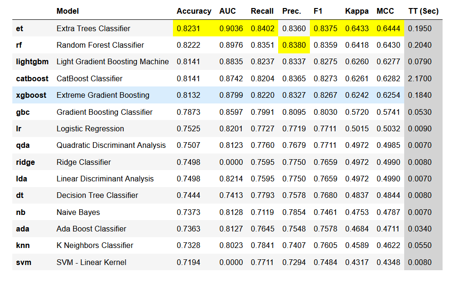The image size is (462, 282).
Task: Click the Accuracy column header
Action: click(x=194, y=11)
